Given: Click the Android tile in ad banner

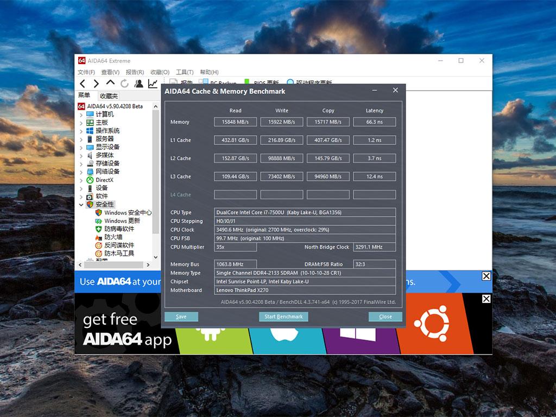Looking at the screenshot, I should point(213,340).
